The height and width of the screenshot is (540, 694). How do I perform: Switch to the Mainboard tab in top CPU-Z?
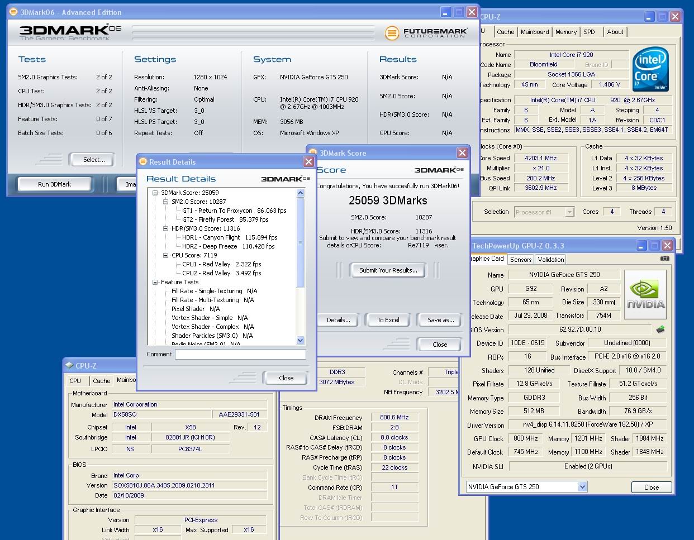coord(535,32)
